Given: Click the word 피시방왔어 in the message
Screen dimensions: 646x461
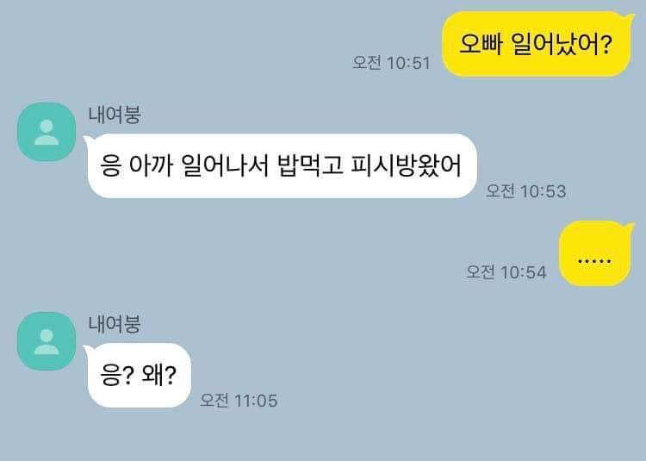Looking at the screenshot, I should [x=407, y=165].
